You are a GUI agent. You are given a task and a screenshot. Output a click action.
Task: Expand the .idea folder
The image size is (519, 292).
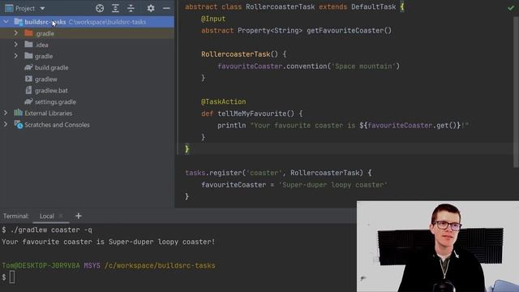(x=16, y=45)
